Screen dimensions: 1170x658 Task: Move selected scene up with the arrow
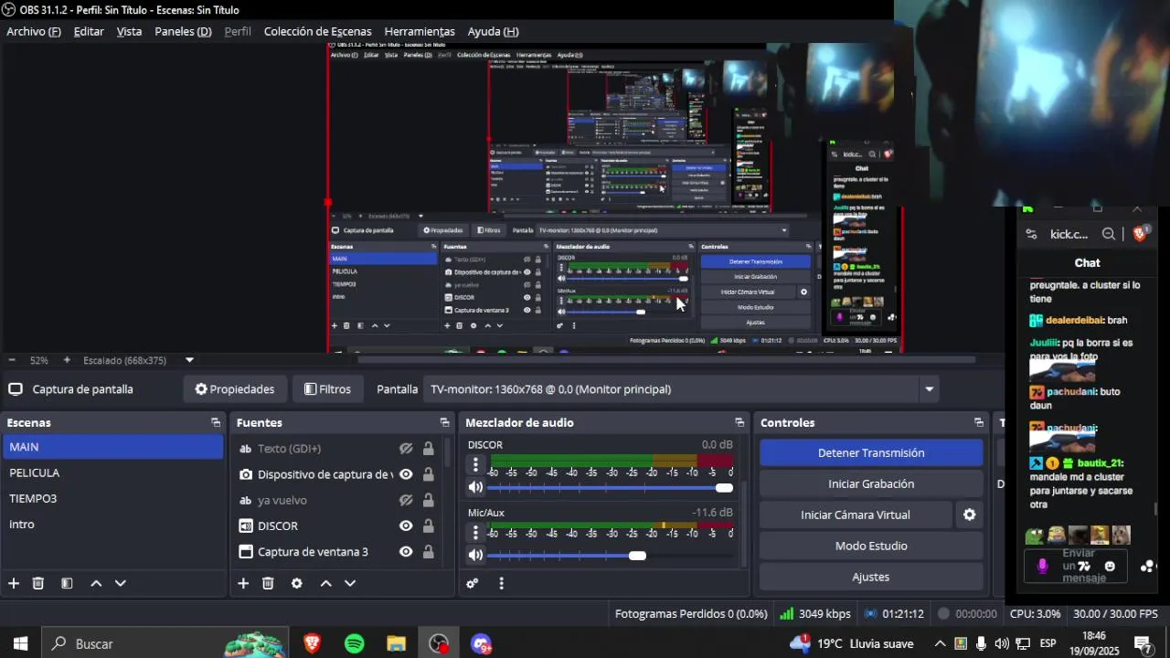(x=96, y=583)
